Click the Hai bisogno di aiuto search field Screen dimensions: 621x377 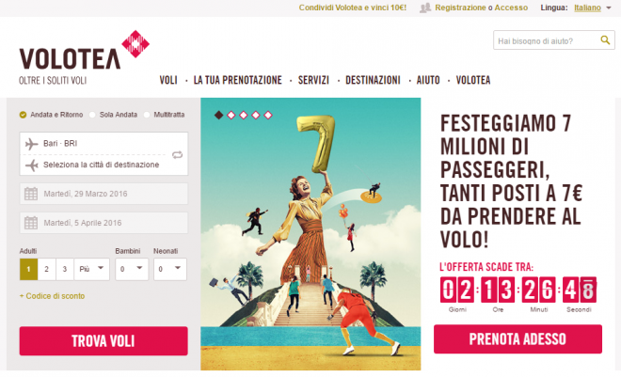[547, 40]
